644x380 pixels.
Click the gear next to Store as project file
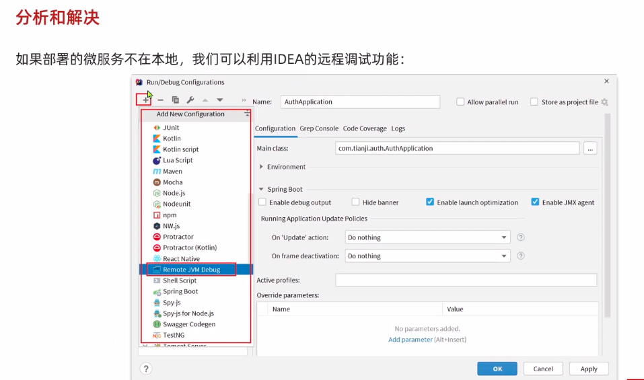tap(604, 102)
